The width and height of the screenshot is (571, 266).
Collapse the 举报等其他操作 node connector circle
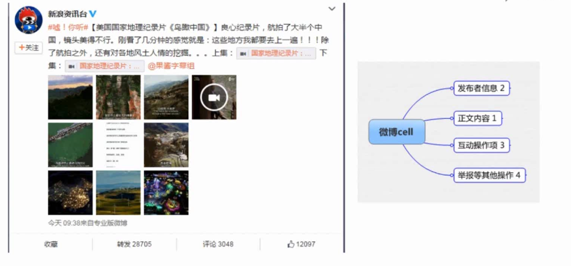point(452,175)
